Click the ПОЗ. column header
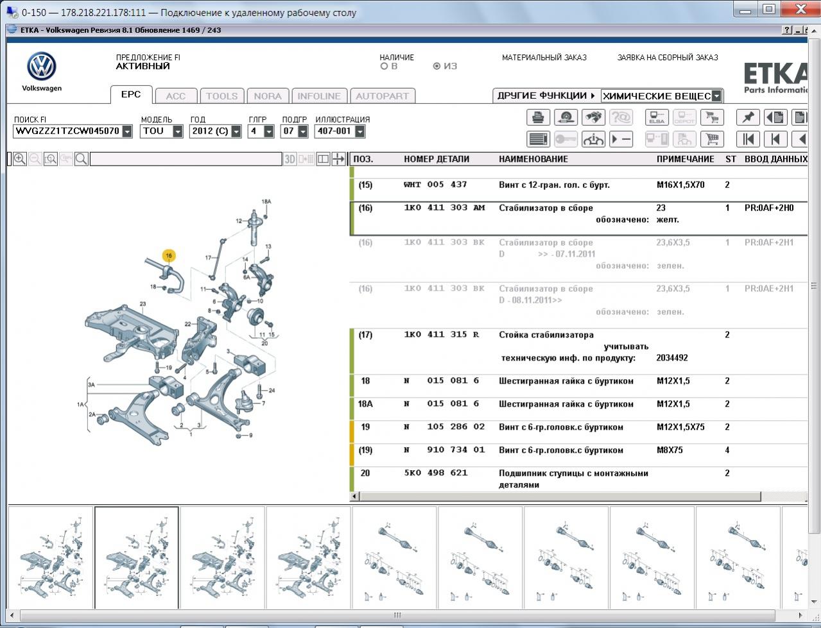This screenshot has height=628, width=821. pyautogui.click(x=363, y=159)
